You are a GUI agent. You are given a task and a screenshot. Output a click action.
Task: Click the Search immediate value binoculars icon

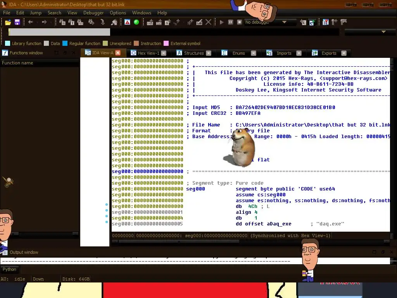[62, 22]
